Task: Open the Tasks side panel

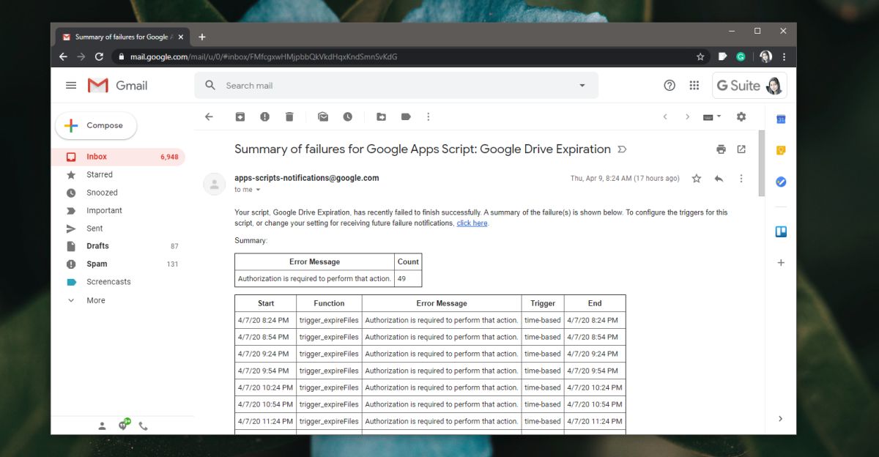Action: click(781, 182)
